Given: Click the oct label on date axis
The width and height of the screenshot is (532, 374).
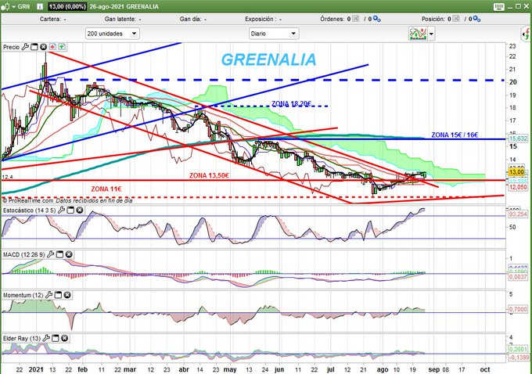Looking at the screenshot, I should coord(485,369).
